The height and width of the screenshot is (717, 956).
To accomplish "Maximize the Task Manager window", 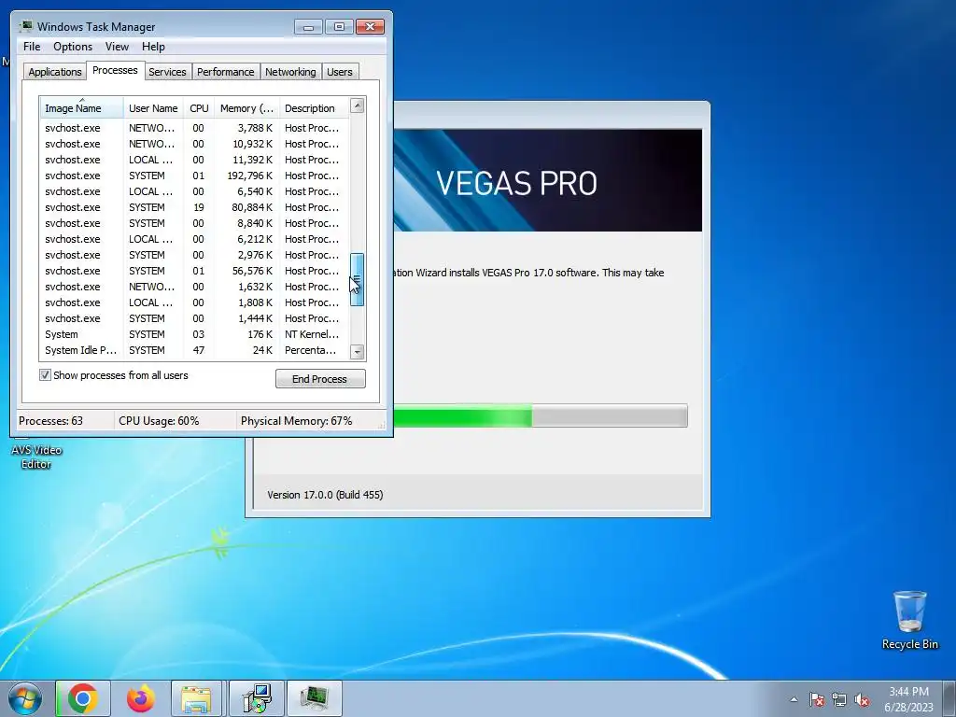I will pyautogui.click(x=339, y=27).
